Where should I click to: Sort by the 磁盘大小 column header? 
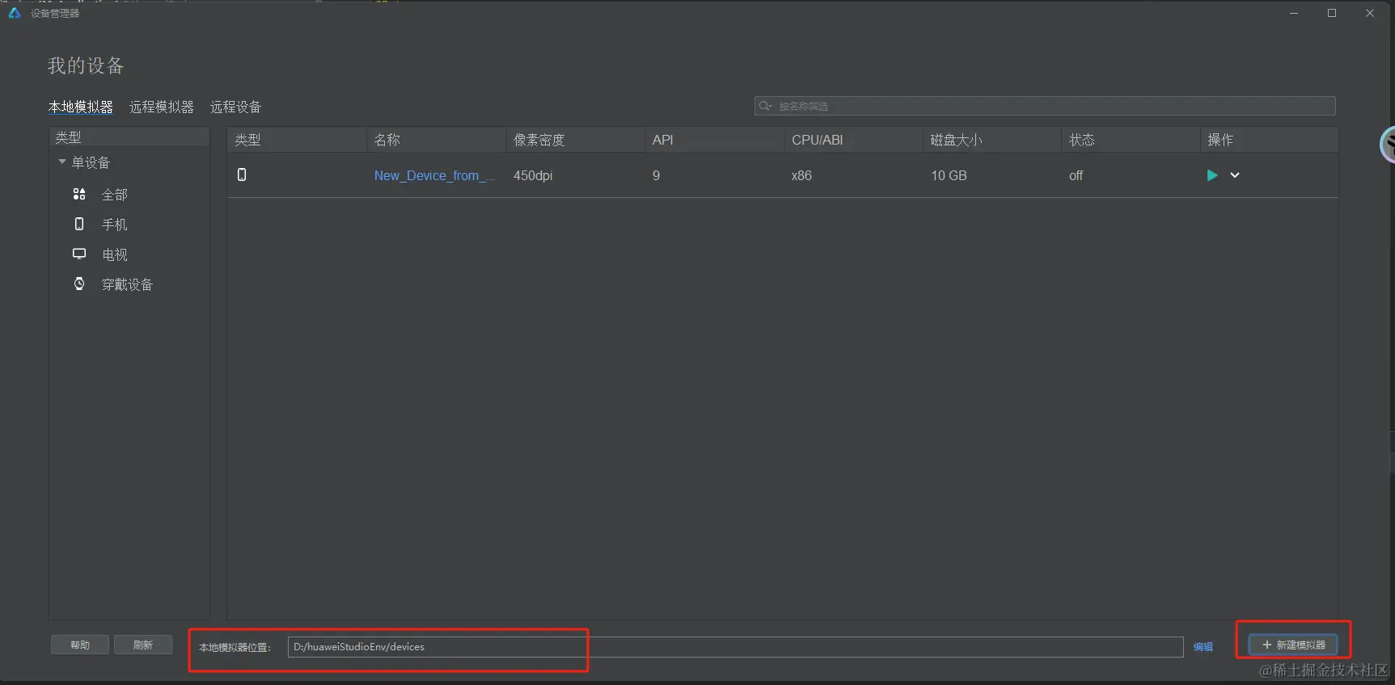(992, 140)
